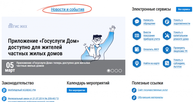This screenshot has width=193, height=102.
Task: Select the fourth carousel slide dot
Action: [x=120, y=71]
